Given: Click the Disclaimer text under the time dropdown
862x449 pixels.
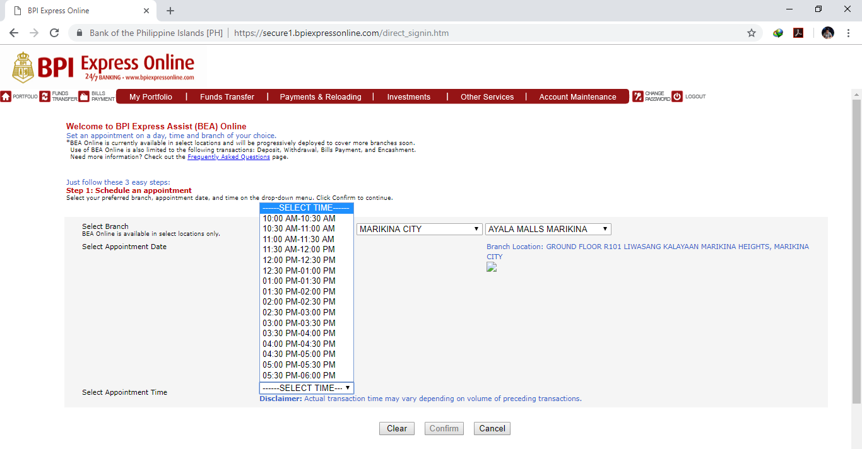Looking at the screenshot, I should (x=420, y=399).
